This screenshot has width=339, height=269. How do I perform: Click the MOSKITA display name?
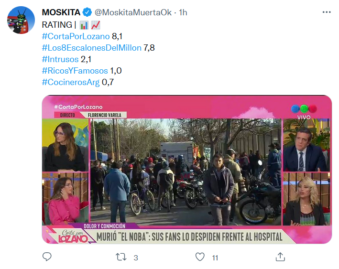[61, 12]
